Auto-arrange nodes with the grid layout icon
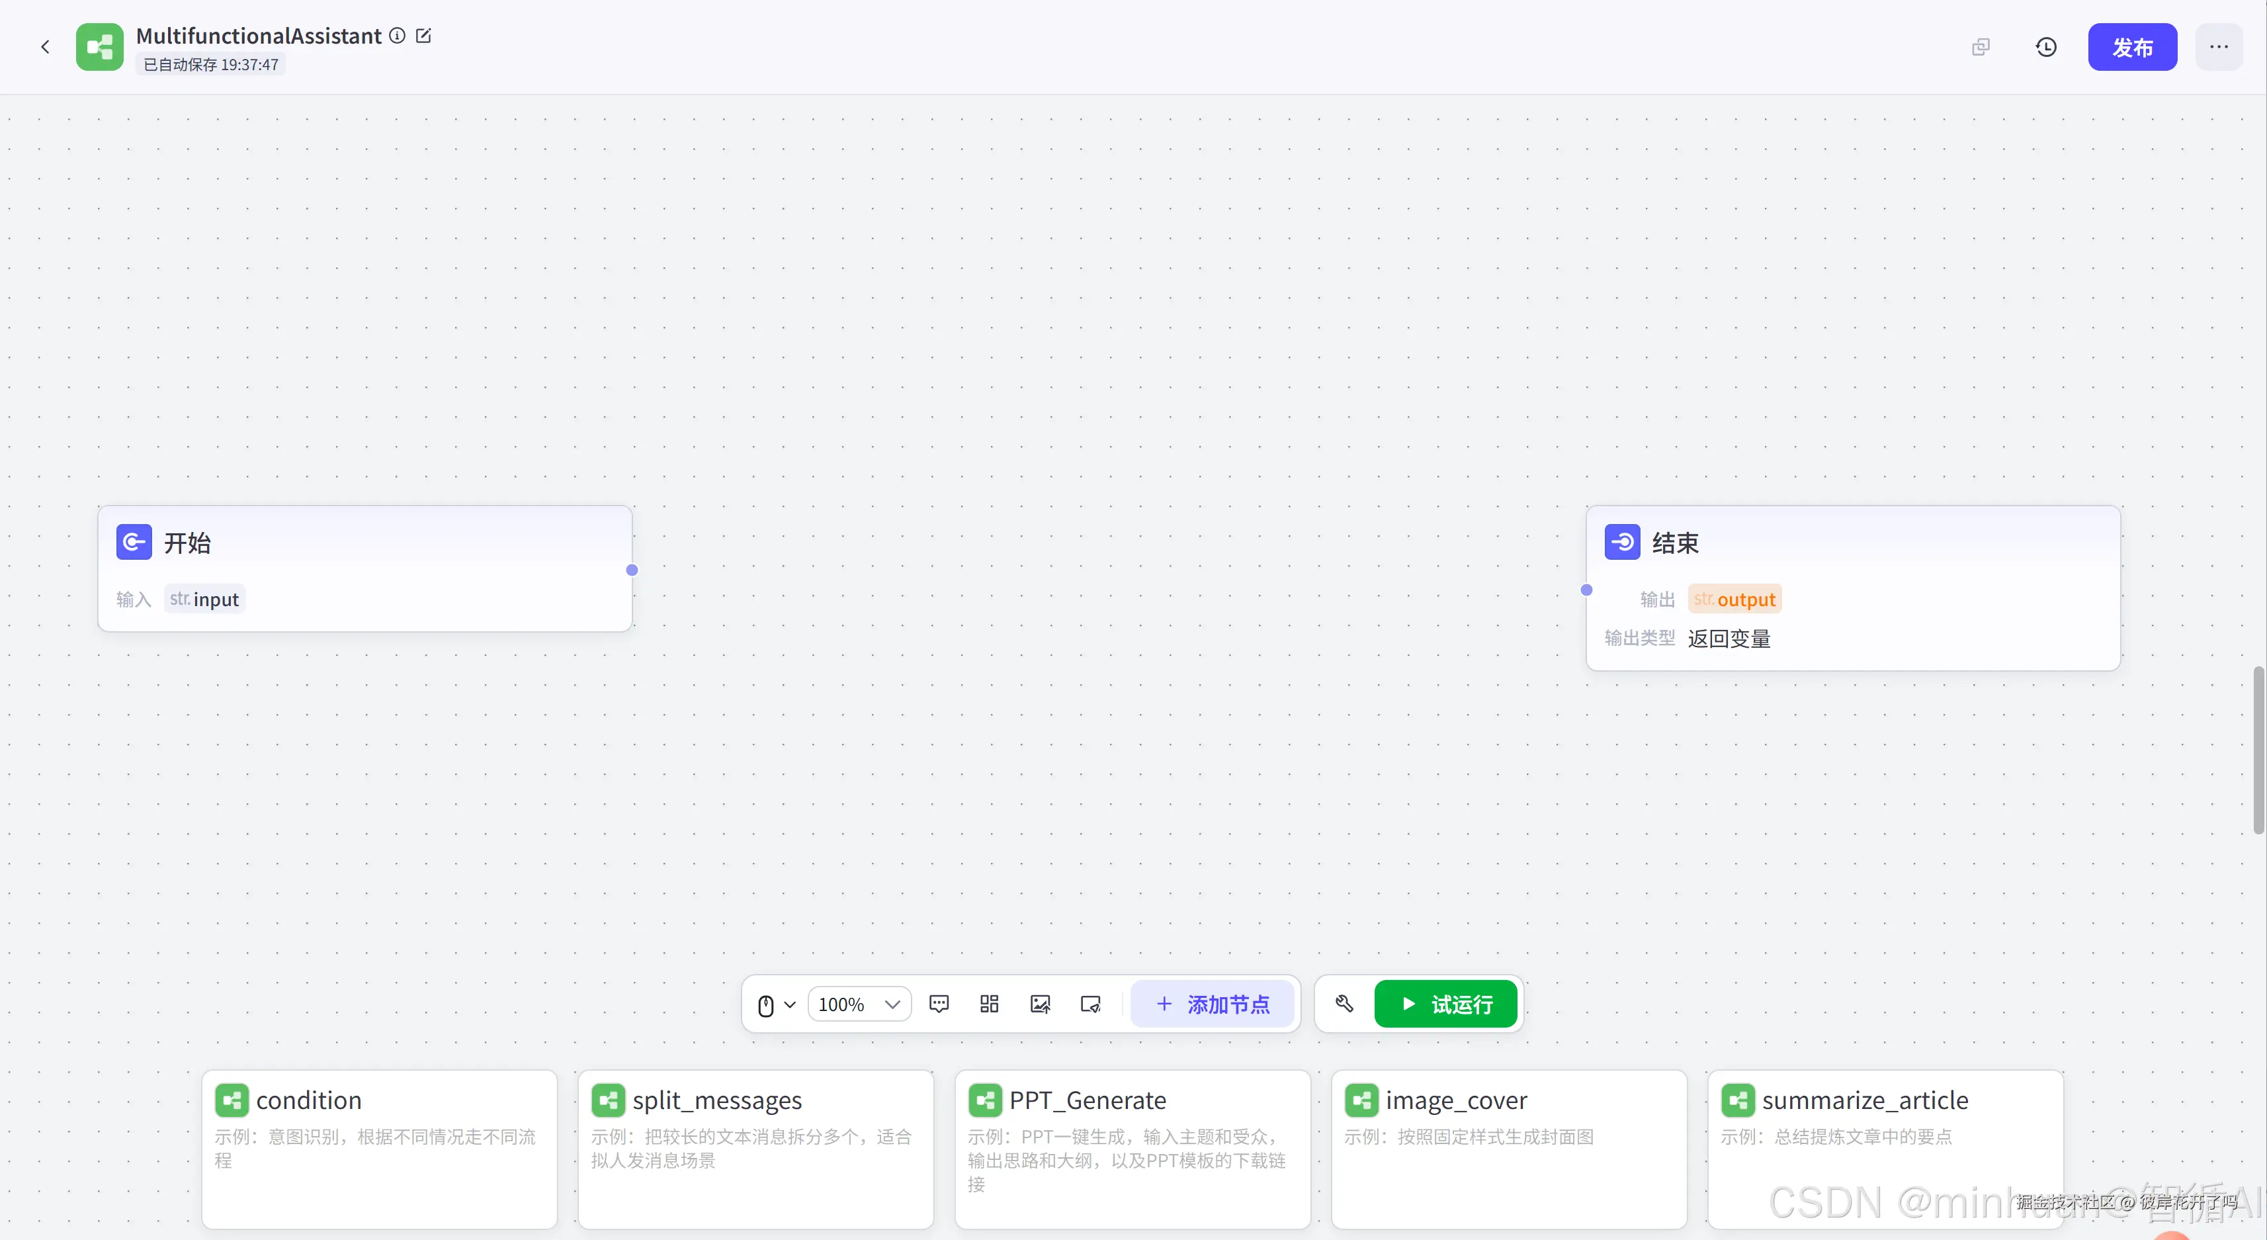2267x1240 pixels. (989, 1004)
